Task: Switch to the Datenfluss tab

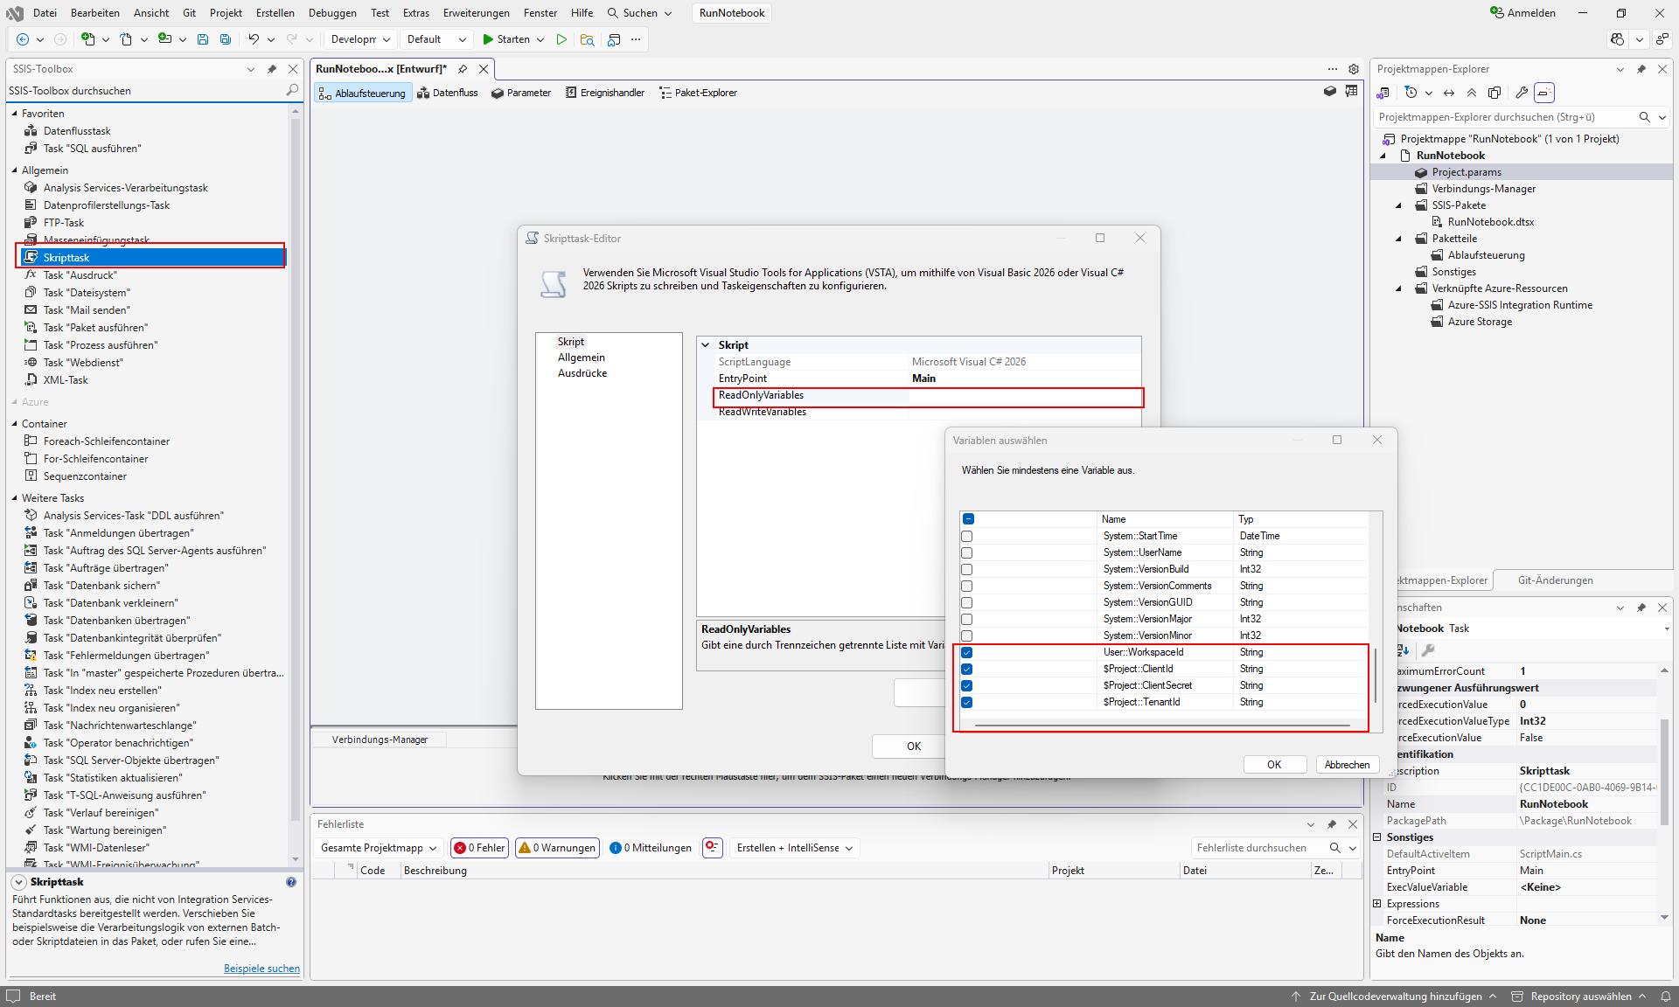Action: tap(448, 93)
